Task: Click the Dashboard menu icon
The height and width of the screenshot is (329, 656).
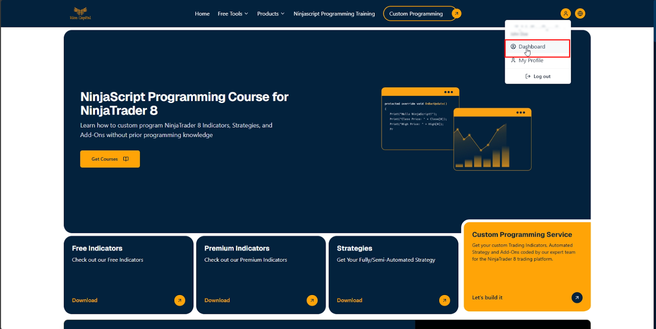Action: 513,46
